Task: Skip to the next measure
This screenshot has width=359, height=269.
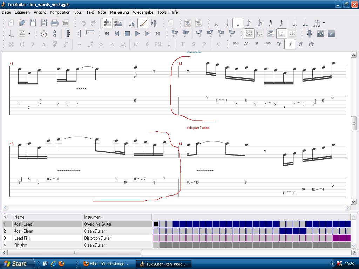Action: pos(147,34)
